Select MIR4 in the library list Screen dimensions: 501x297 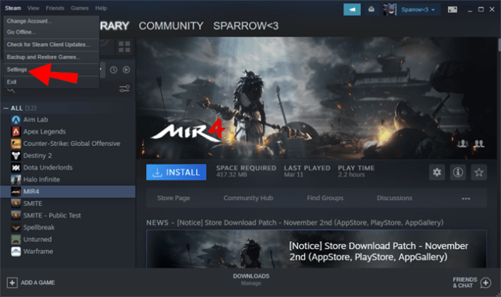[x=68, y=192]
